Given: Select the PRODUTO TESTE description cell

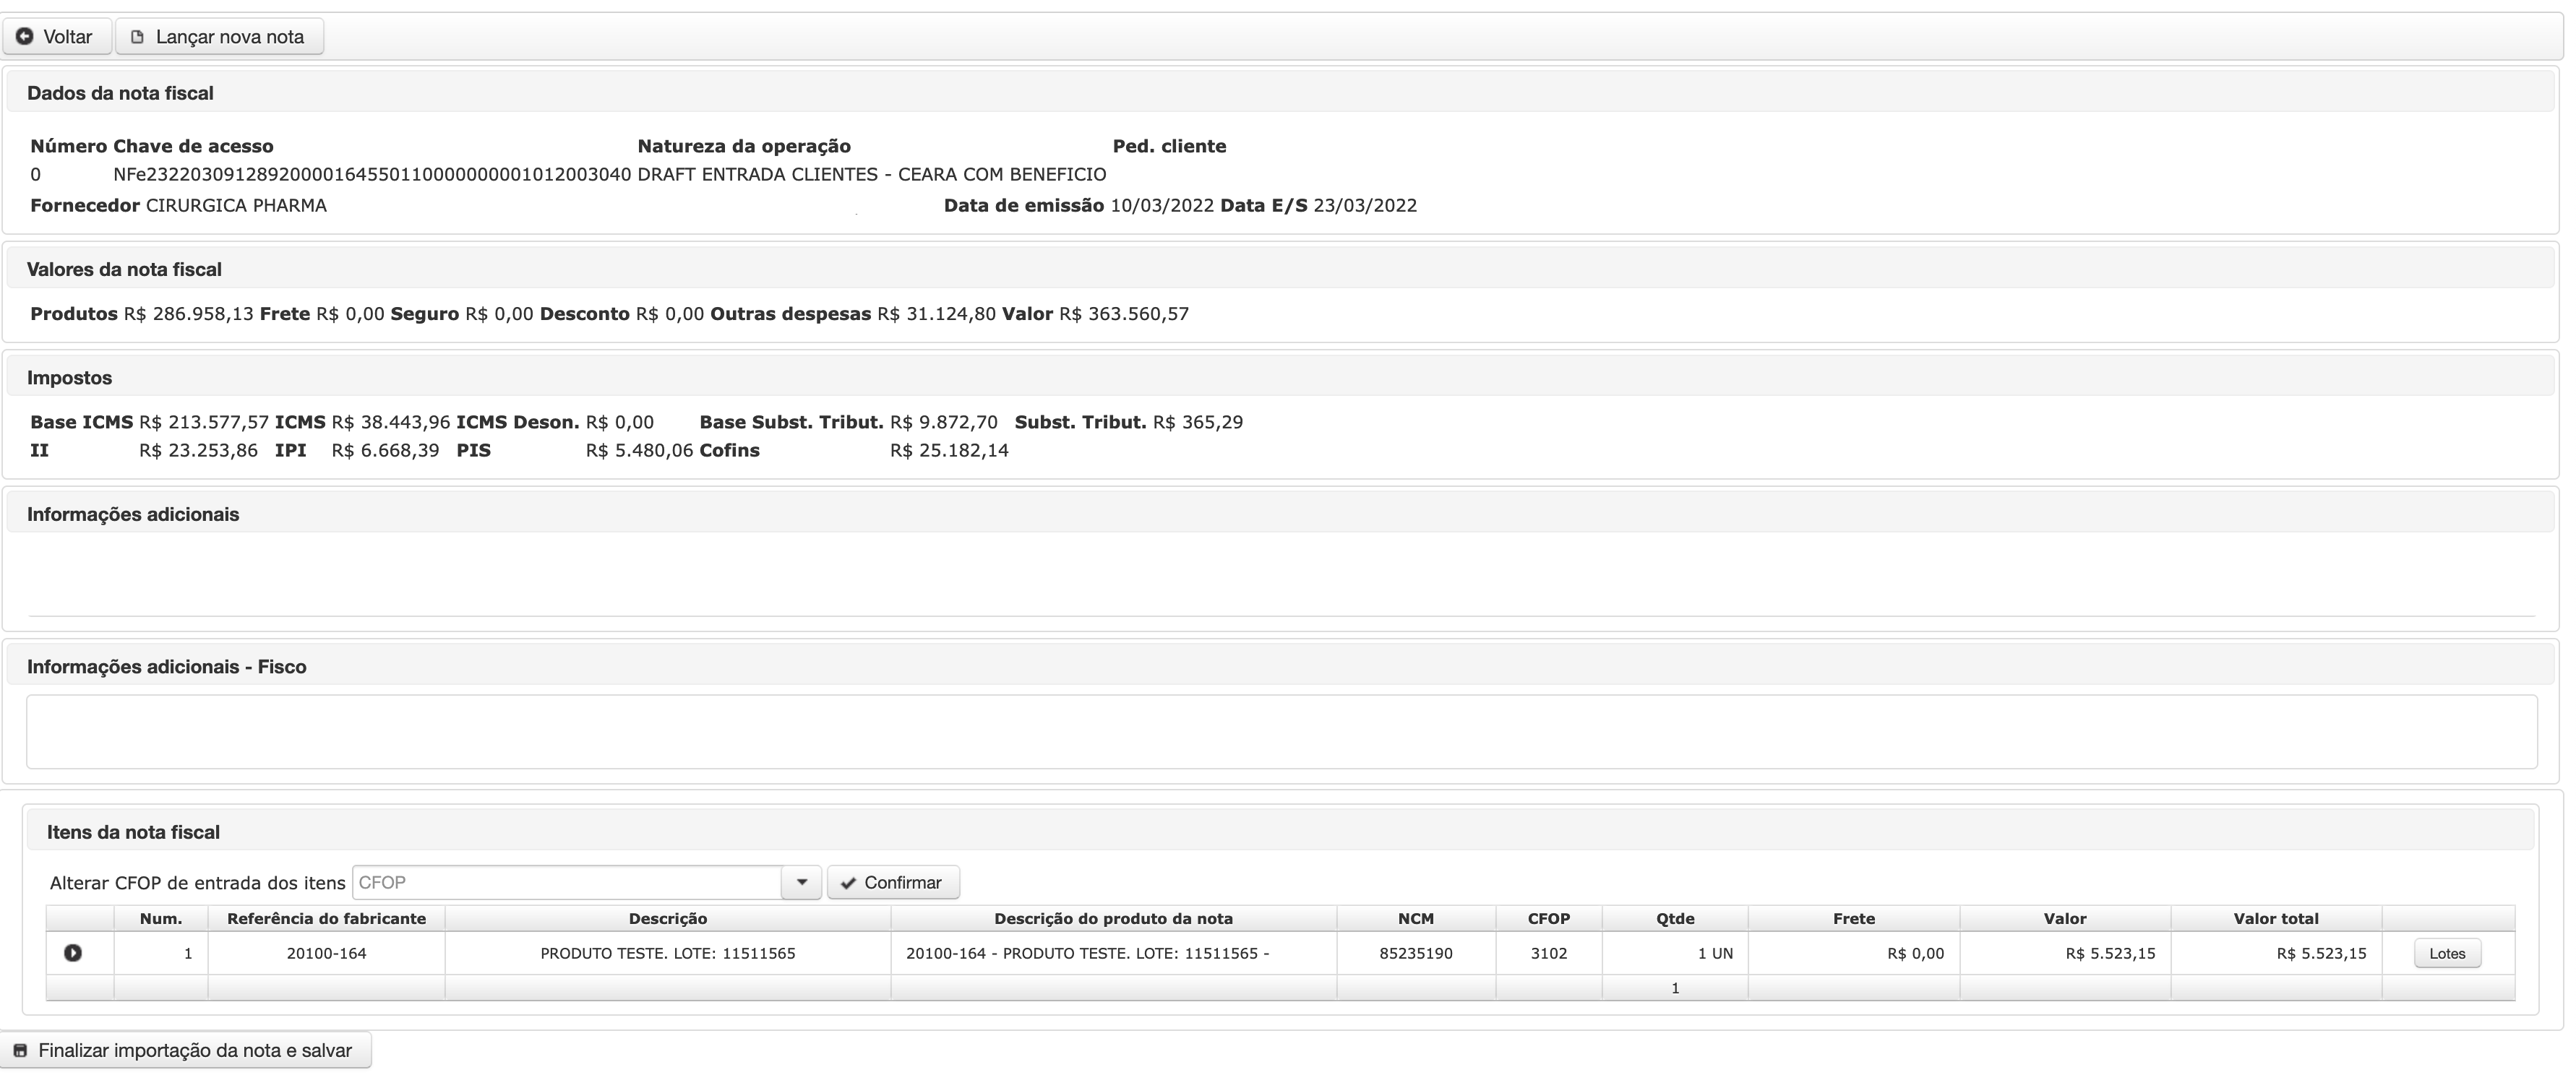Looking at the screenshot, I should [668, 953].
